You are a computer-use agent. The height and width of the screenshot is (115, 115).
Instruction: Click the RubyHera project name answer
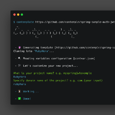[20, 77]
